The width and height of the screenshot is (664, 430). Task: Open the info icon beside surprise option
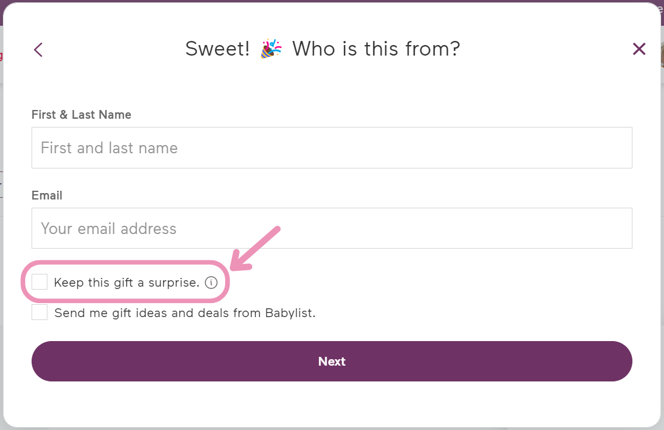point(211,283)
